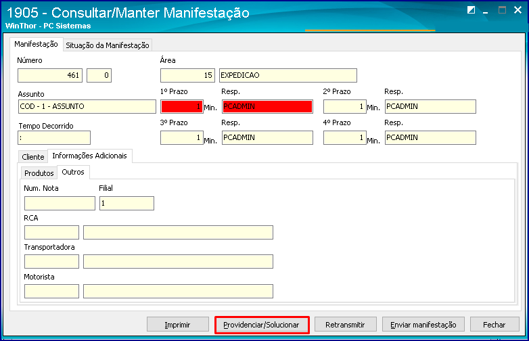Click the RCA name field
This screenshot has height=341, width=529.
(x=178, y=232)
